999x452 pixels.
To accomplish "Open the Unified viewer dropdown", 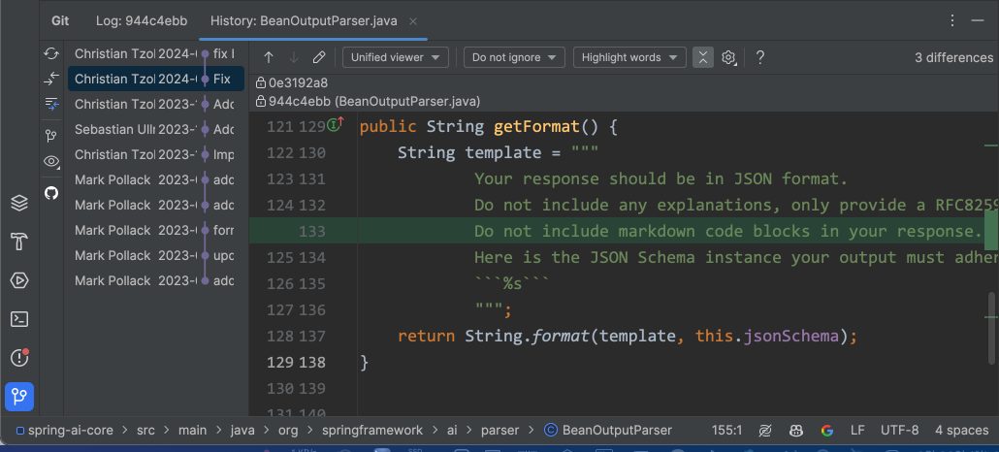I will click(x=395, y=58).
